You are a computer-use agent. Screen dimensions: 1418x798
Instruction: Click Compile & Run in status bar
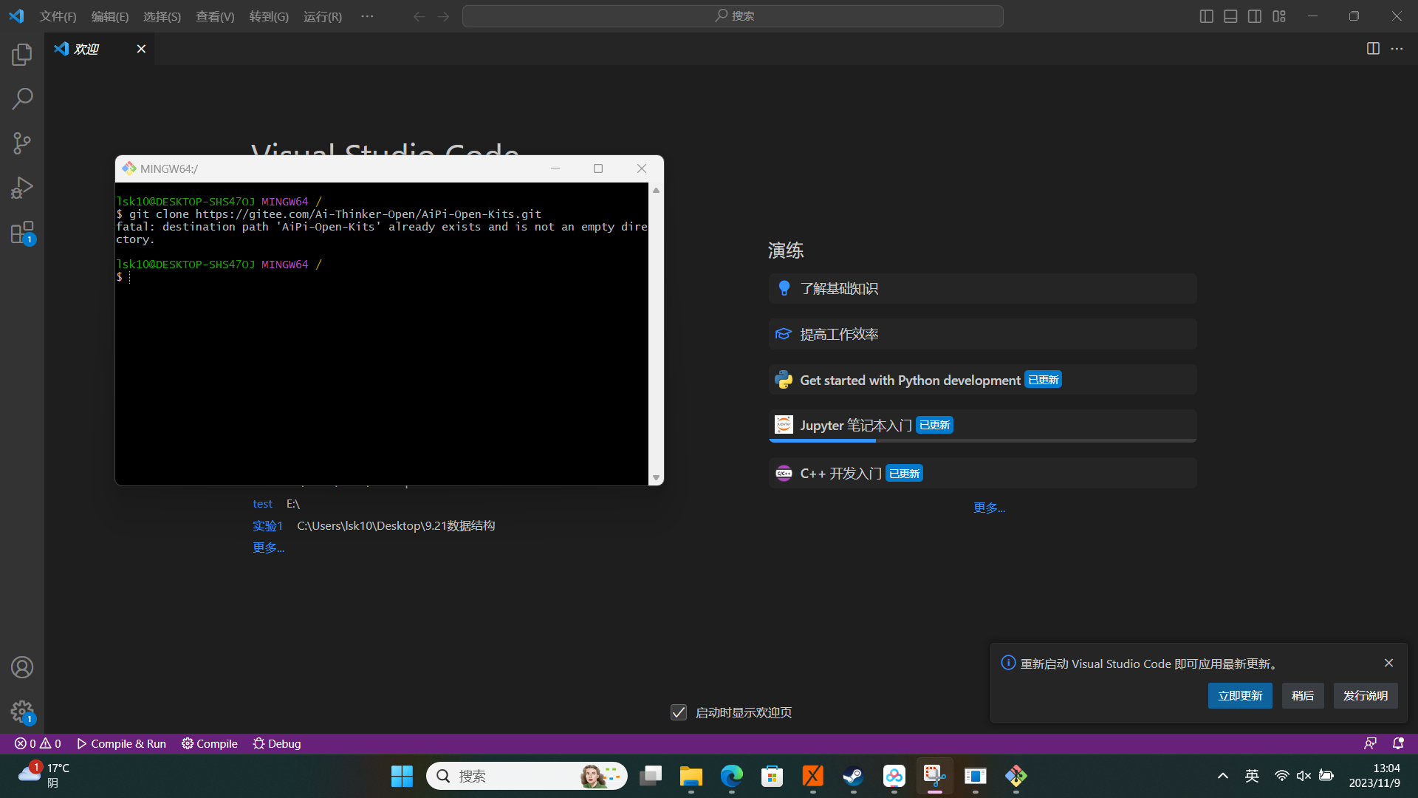point(121,743)
